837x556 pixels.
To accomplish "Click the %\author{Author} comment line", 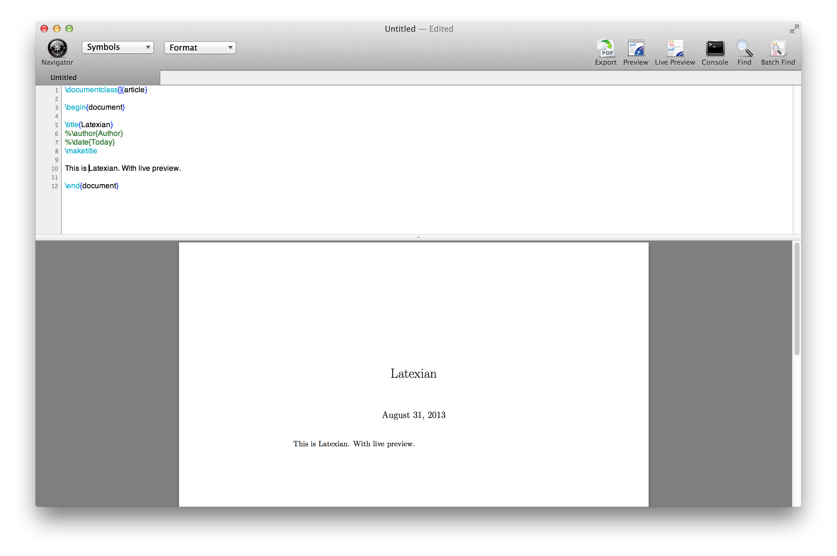I will point(94,133).
